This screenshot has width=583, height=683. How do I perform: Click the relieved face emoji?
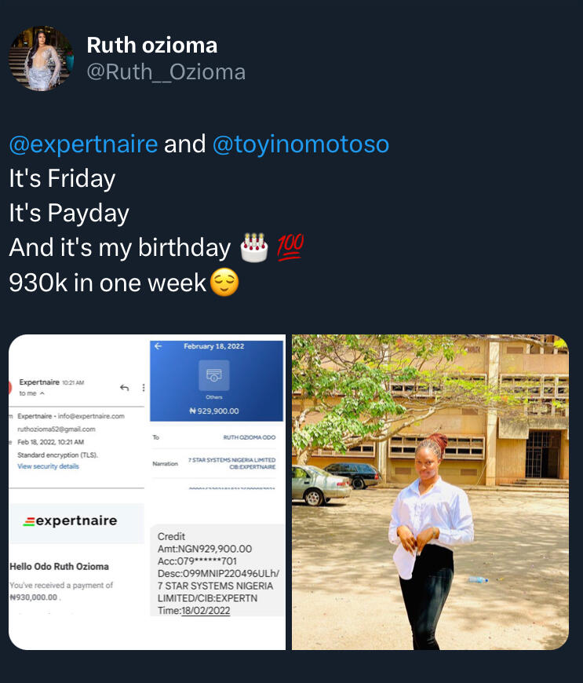(x=224, y=283)
